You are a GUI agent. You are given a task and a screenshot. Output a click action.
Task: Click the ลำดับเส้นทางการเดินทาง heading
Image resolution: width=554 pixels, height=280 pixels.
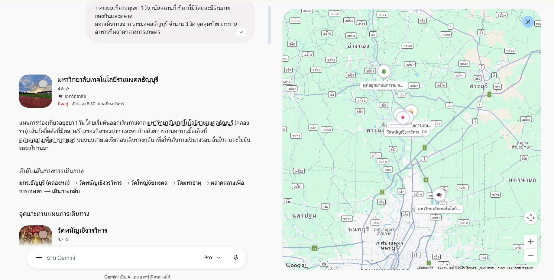click(x=51, y=171)
